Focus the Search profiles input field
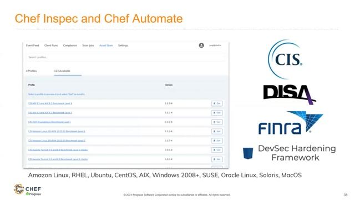355x200 pixels. tap(126, 57)
